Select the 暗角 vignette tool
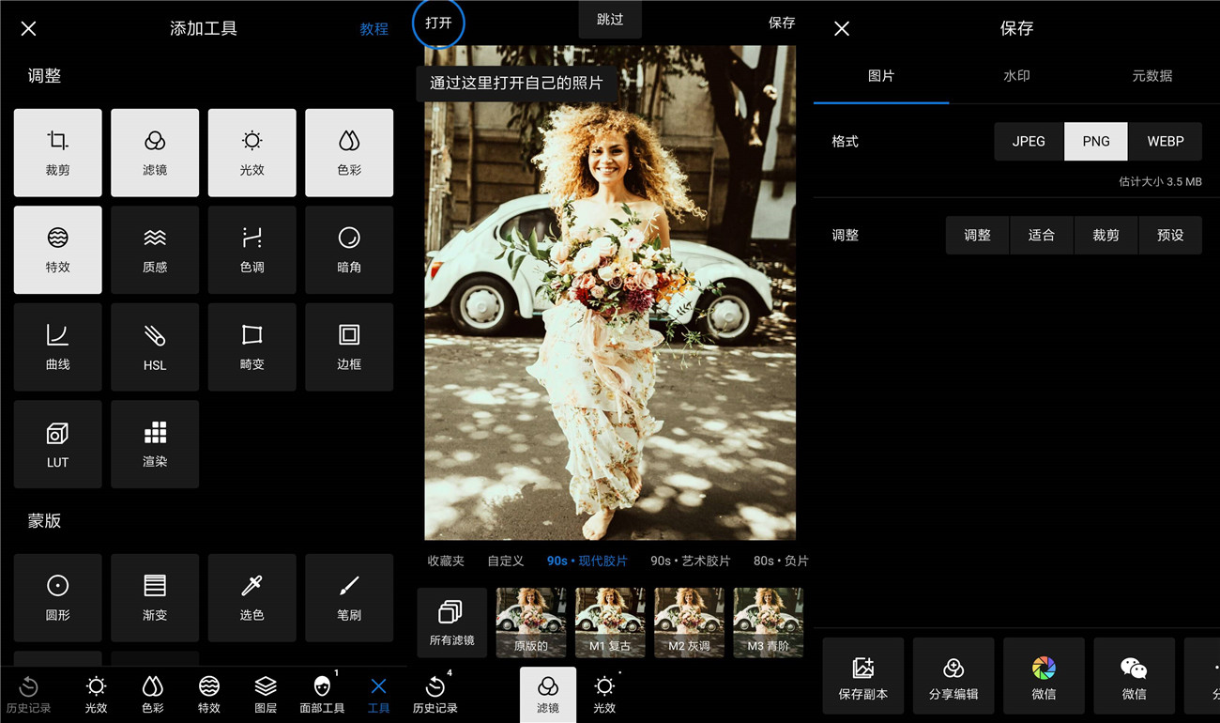This screenshot has width=1220, height=723. coord(349,250)
